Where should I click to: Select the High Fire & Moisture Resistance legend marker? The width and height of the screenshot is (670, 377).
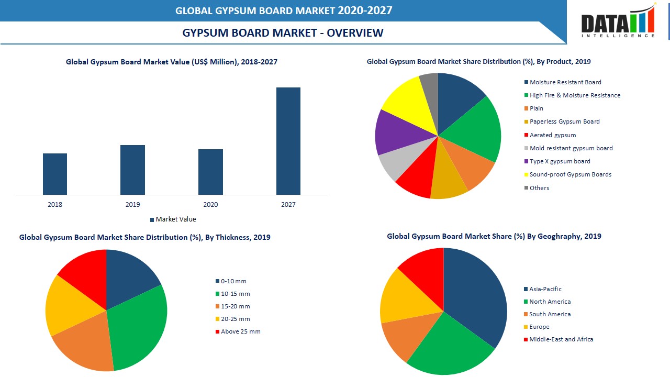click(x=526, y=95)
